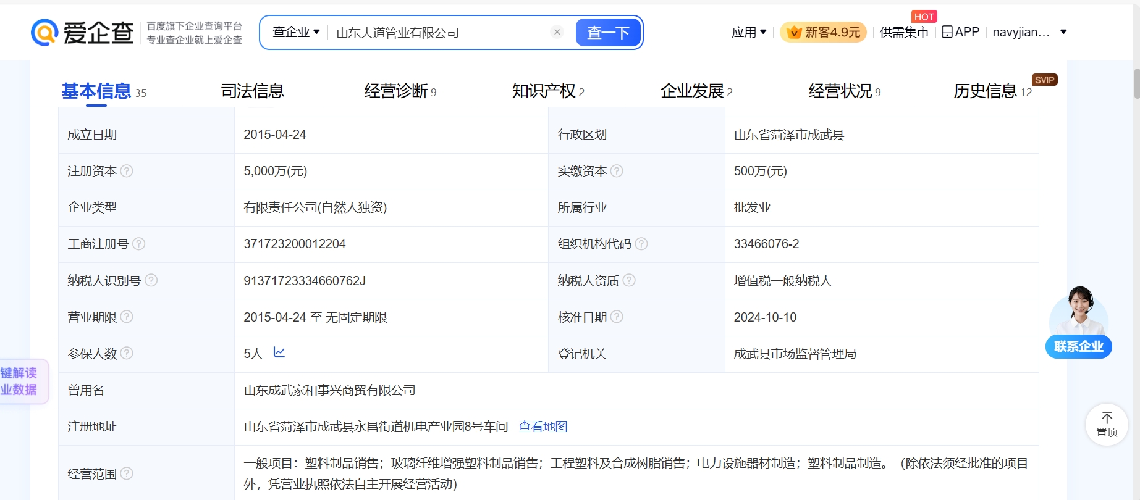Click help icon next to 组织机构代码
This screenshot has height=500, width=1140.
click(x=641, y=244)
